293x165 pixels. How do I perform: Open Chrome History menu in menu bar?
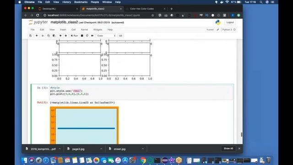pyautogui.click(x=66, y=2)
